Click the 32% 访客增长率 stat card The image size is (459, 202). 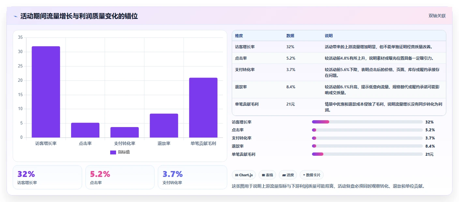click(x=47, y=177)
